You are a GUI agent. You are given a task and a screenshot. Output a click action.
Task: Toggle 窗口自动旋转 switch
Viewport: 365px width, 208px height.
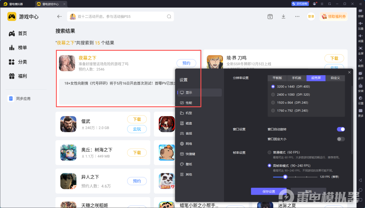(341, 129)
